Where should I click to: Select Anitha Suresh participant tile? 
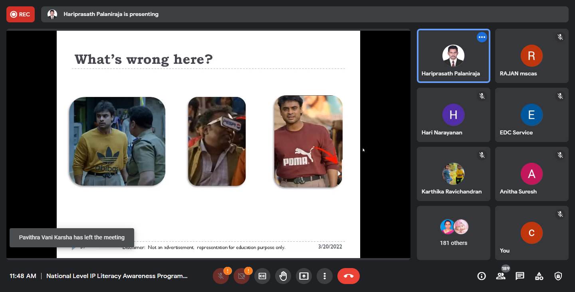[x=532, y=174]
